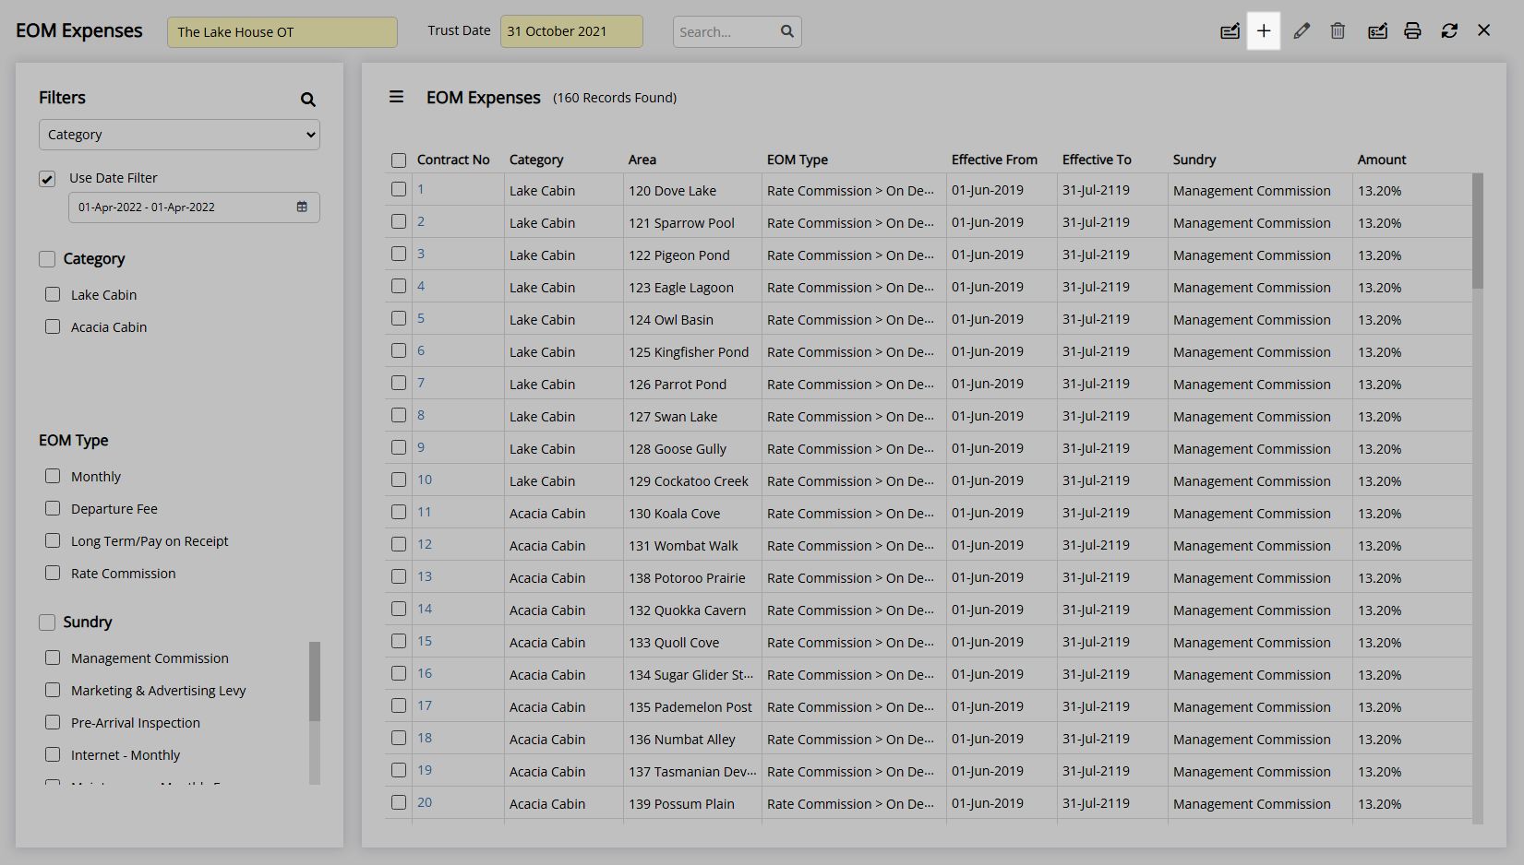The width and height of the screenshot is (1524, 865).
Task: Tick the Management Commission filter checkbox
Action: 53,658
